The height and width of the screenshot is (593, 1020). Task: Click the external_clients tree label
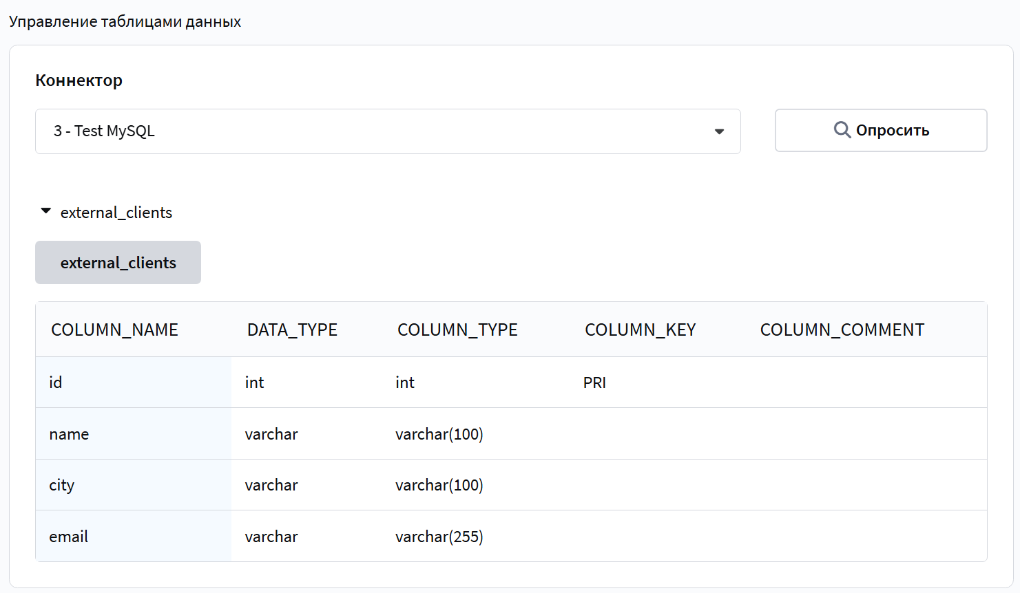[116, 213]
